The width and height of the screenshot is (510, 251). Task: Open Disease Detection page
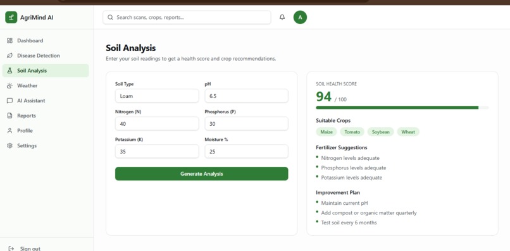[46, 56]
